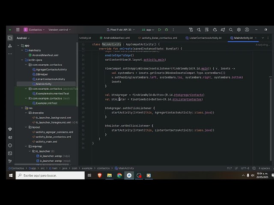Click LF line separator in status bar
Screen dimensions: 274x205
[236, 168]
